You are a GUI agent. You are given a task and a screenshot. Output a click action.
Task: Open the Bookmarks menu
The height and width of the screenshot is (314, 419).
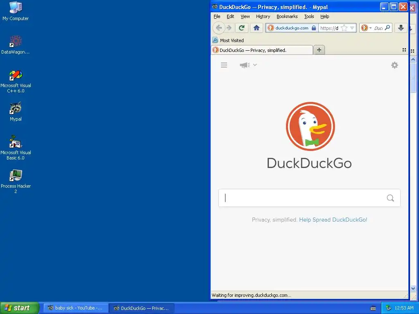tap(287, 16)
